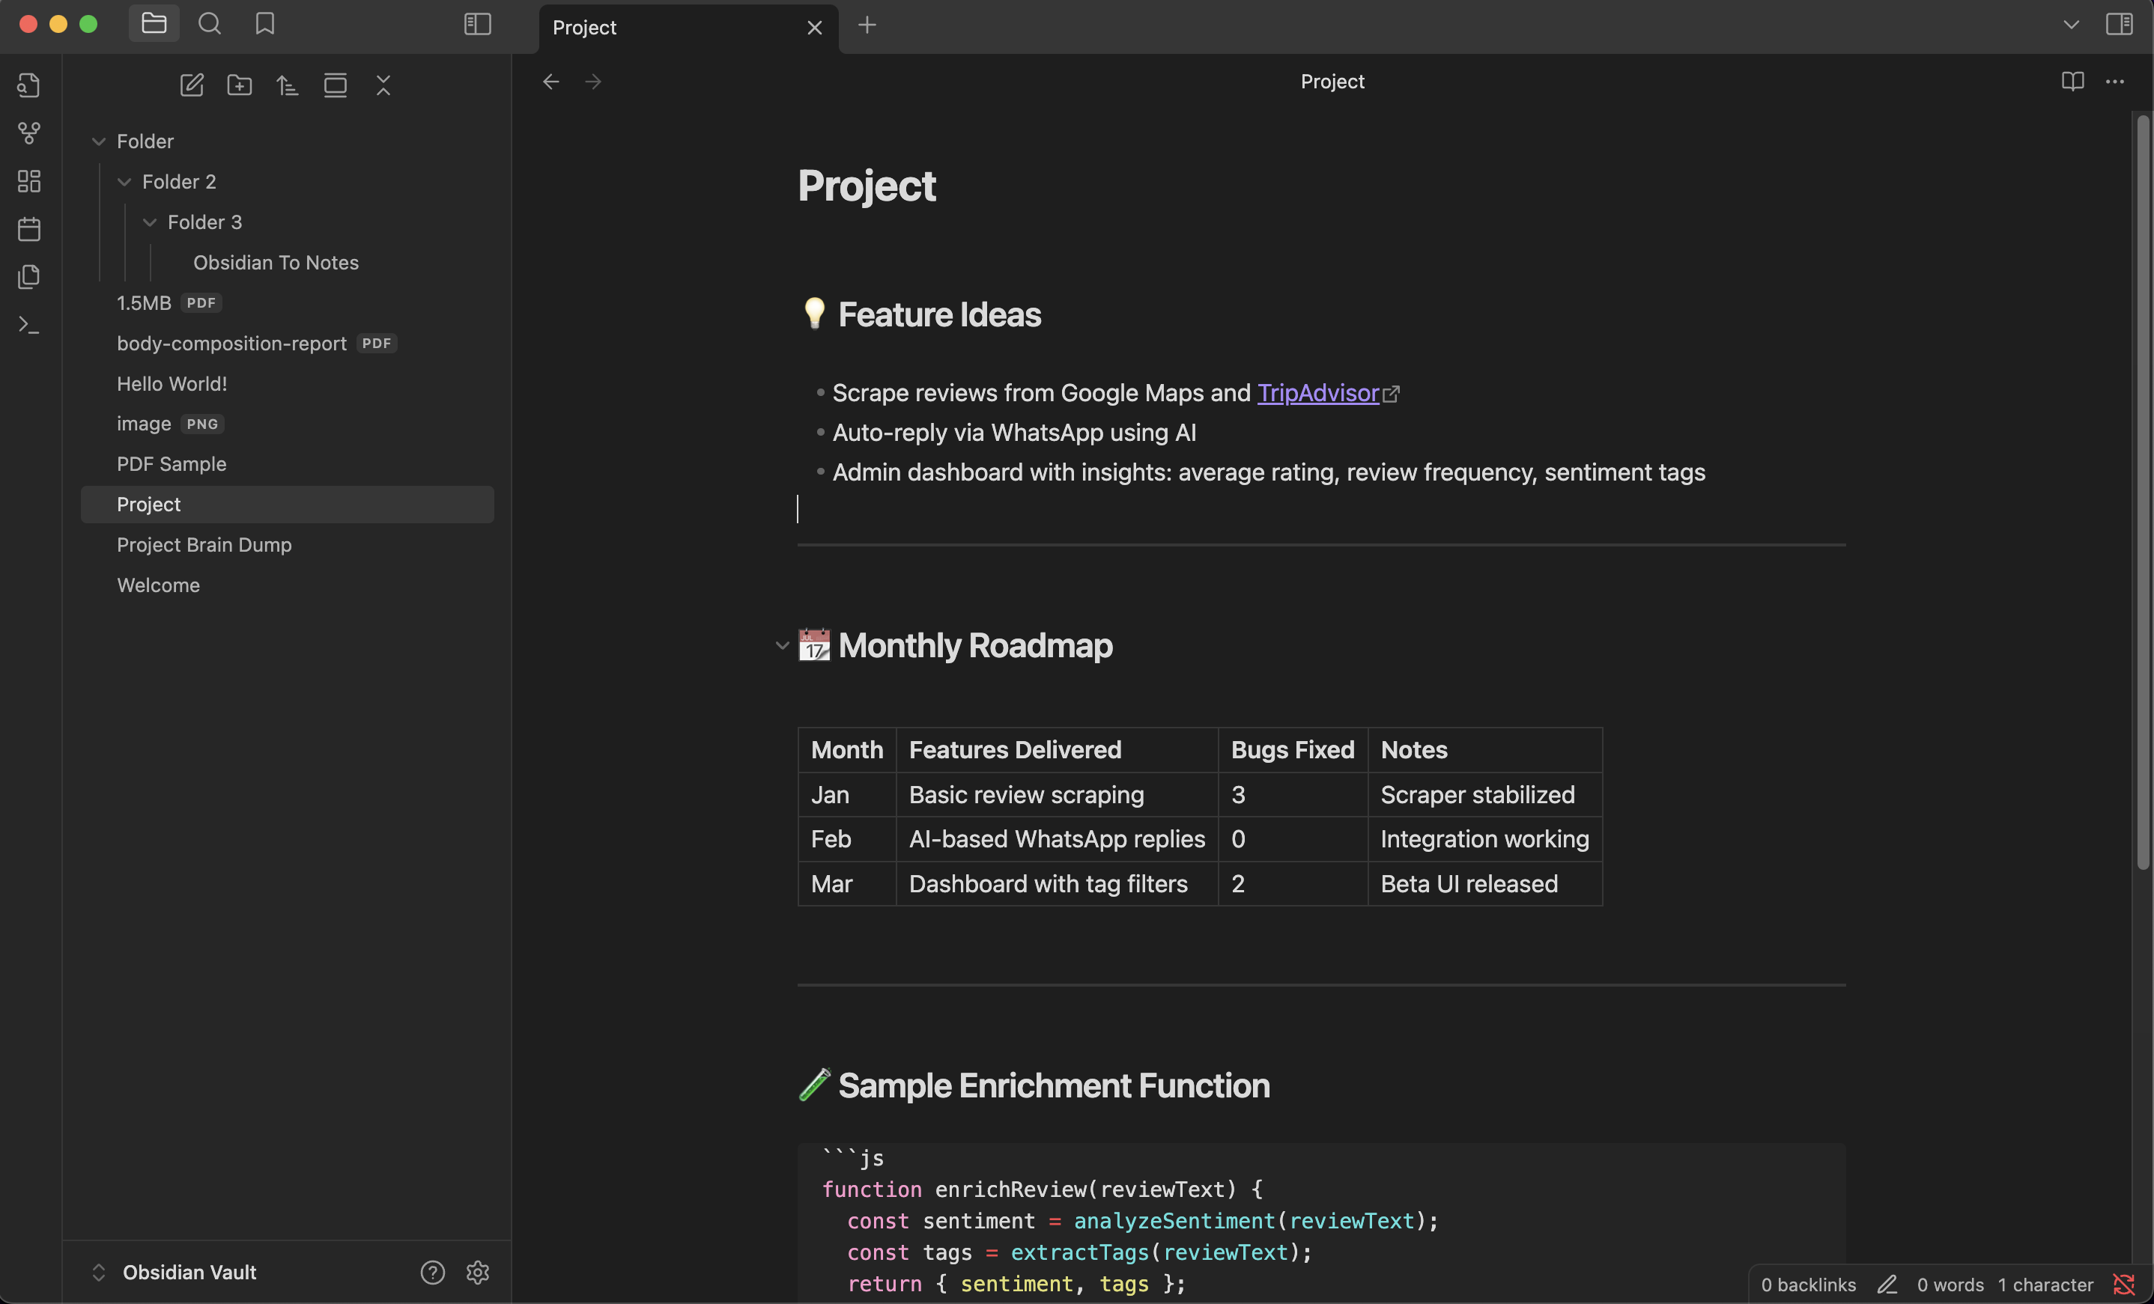
Task: Open the vault switcher Obsidian Vault
Action: point(189,1272)
